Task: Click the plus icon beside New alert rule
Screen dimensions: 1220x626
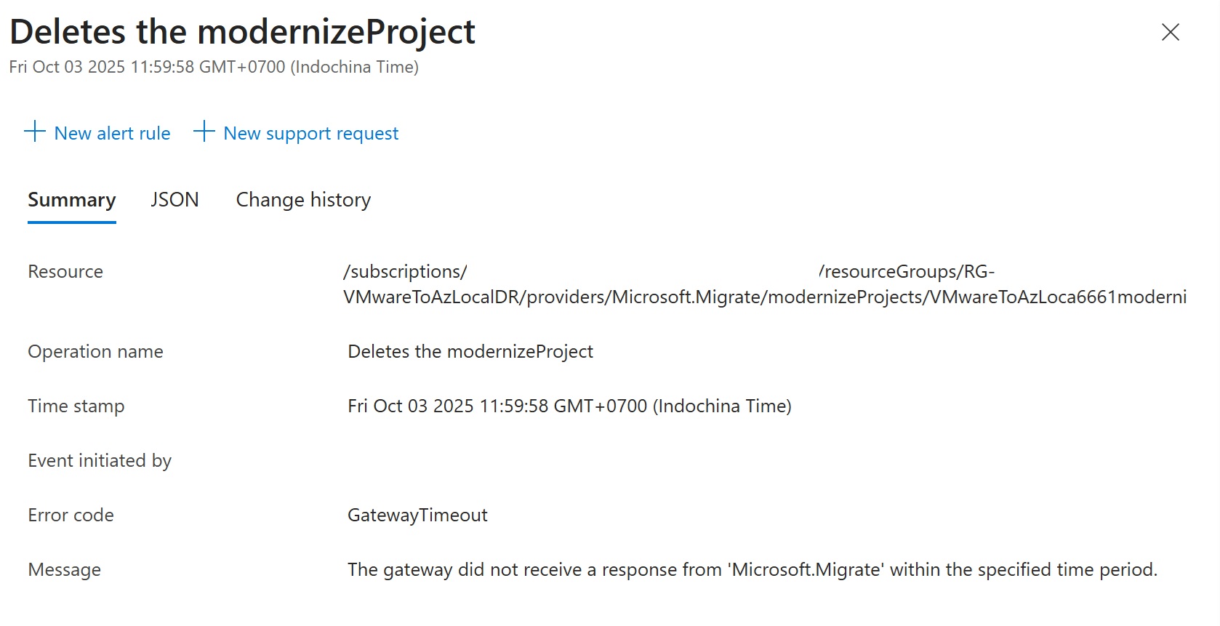Action: tap(33, 132)
